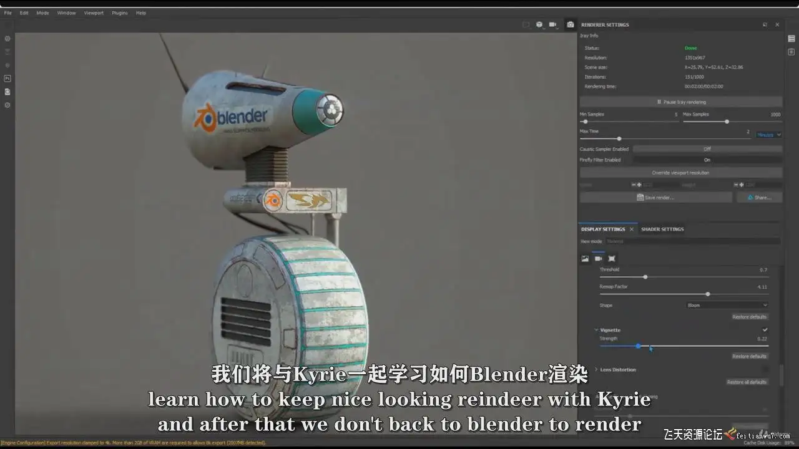The height and width of the screenshot is (449, 799).
Task: Click the Save render button
Action: tap(656, 197)
